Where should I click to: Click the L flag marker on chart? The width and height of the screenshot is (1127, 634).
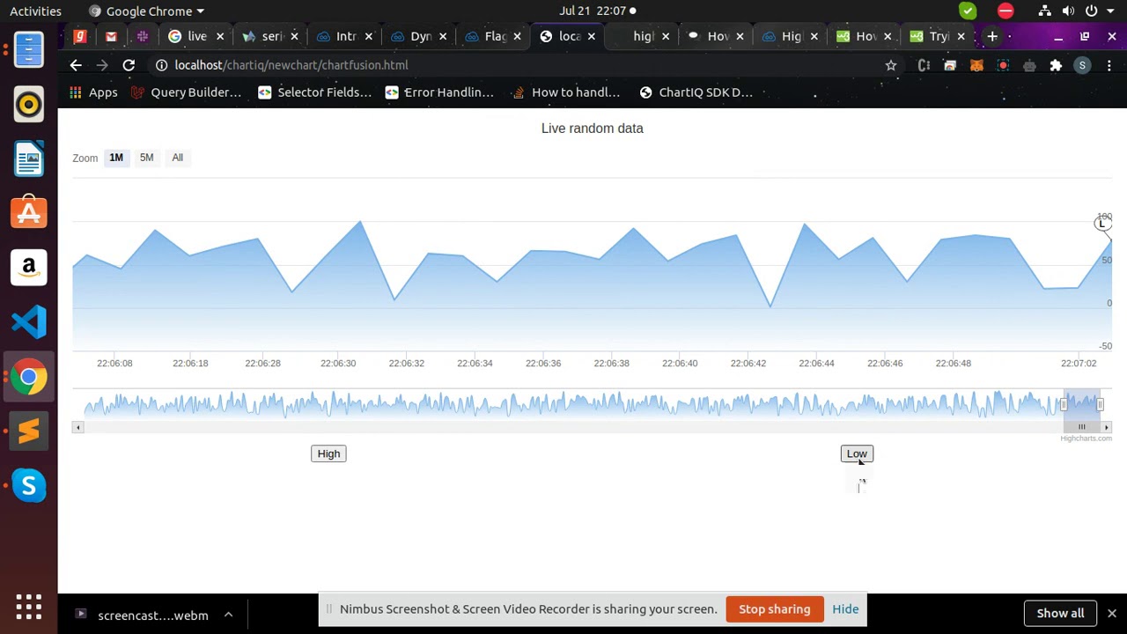click(1101, 225)
